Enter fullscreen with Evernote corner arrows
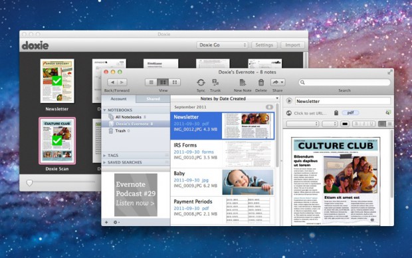The width and height of the screenshot is (412, 258). pos(390,72)
